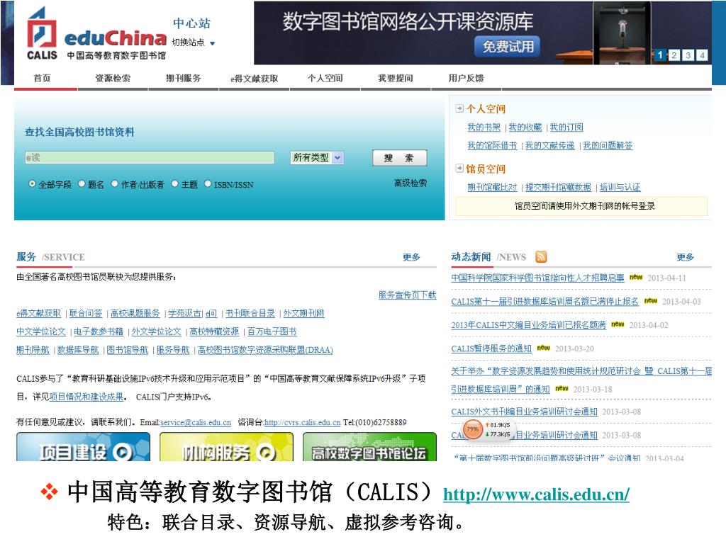726x544 pixels.
Task: Select the 题名 radio button
Action: tap(82, 183)
